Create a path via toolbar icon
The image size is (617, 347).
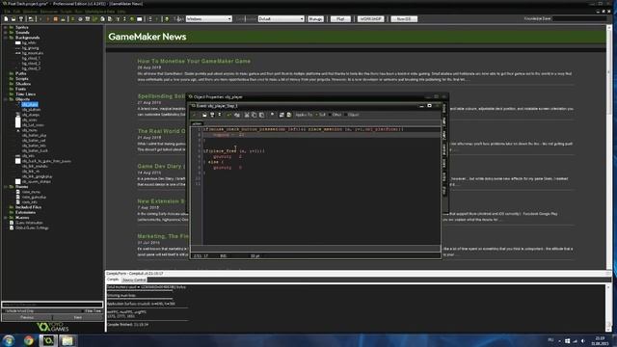click(x=94, y=19)
